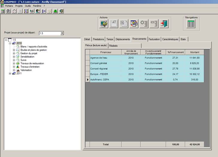Click the Navigations table grid icon
Viewport: 218px width, 157px height.
(191, 24)
